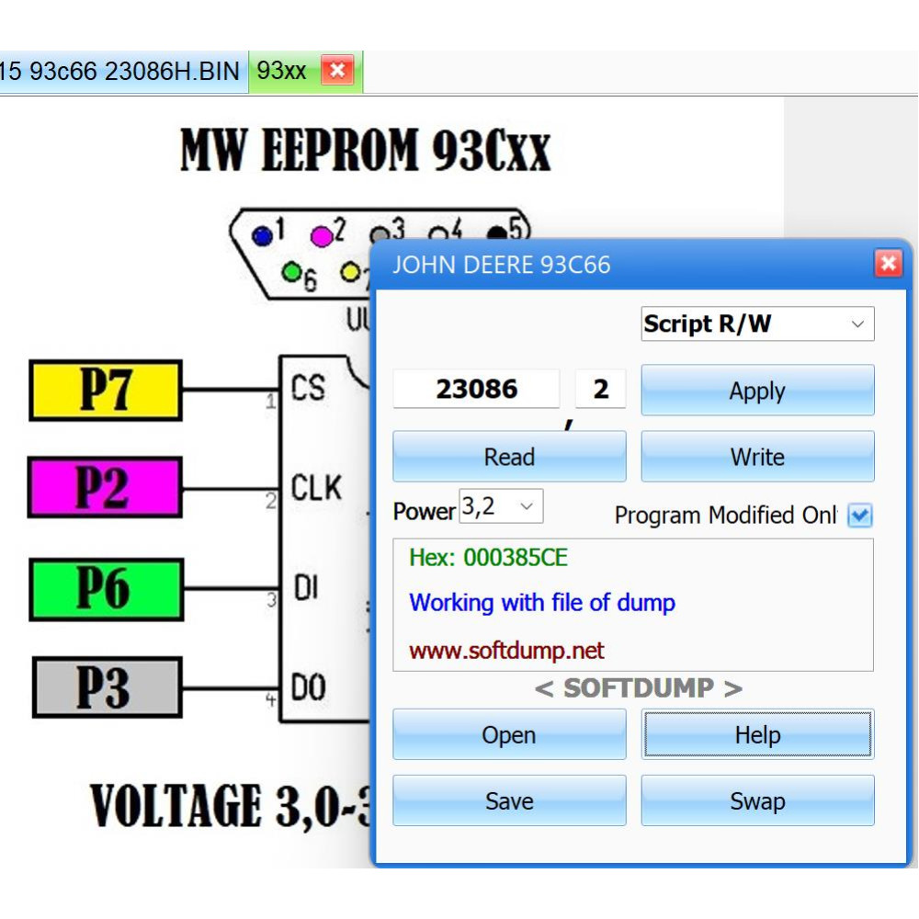This screenshot has height=919, width=919.
Task: Click the gray P3 pin box
Action: coord(108,687)
